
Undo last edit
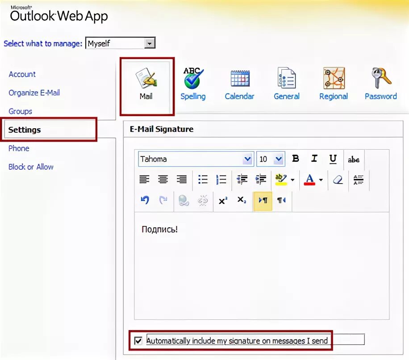pos(145,200)
